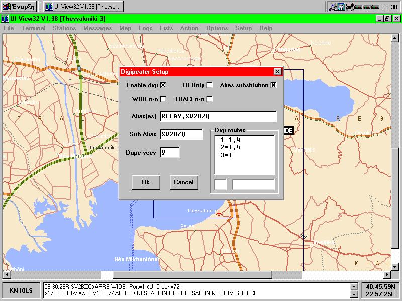Open the Logs menu

point(145,28)
